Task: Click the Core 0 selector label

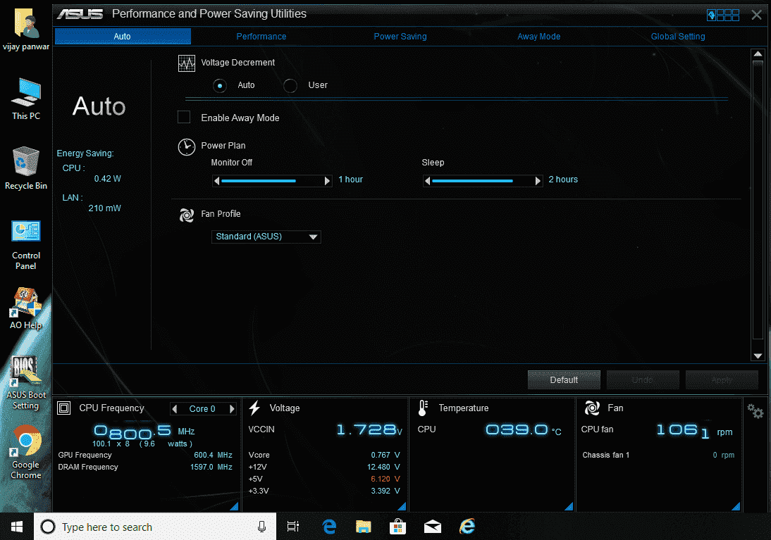Action: coord(202,409)
